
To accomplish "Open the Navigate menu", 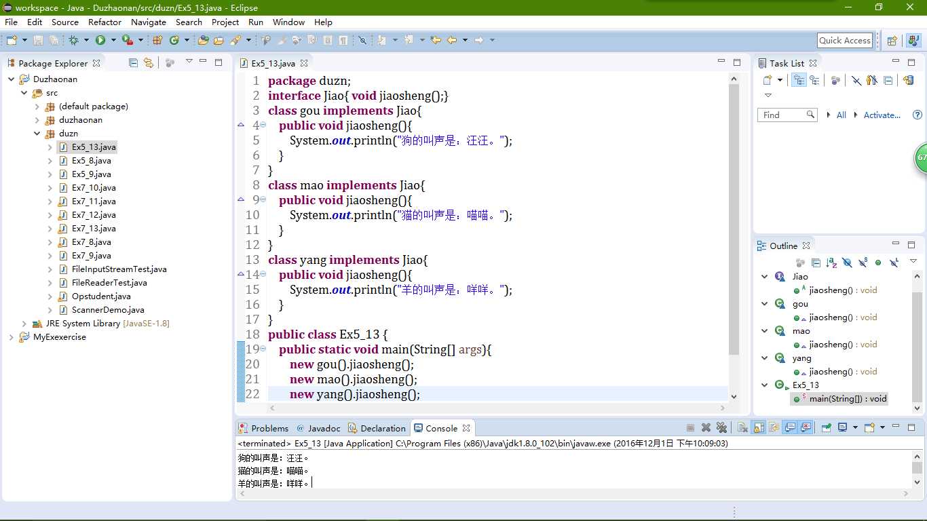I will click(149, 22).
